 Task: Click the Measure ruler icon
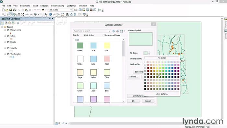(x=63, y=14)
